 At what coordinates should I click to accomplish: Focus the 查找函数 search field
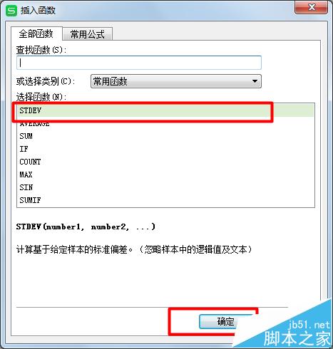139,63
